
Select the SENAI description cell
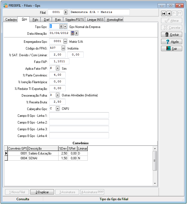[43, 158]
